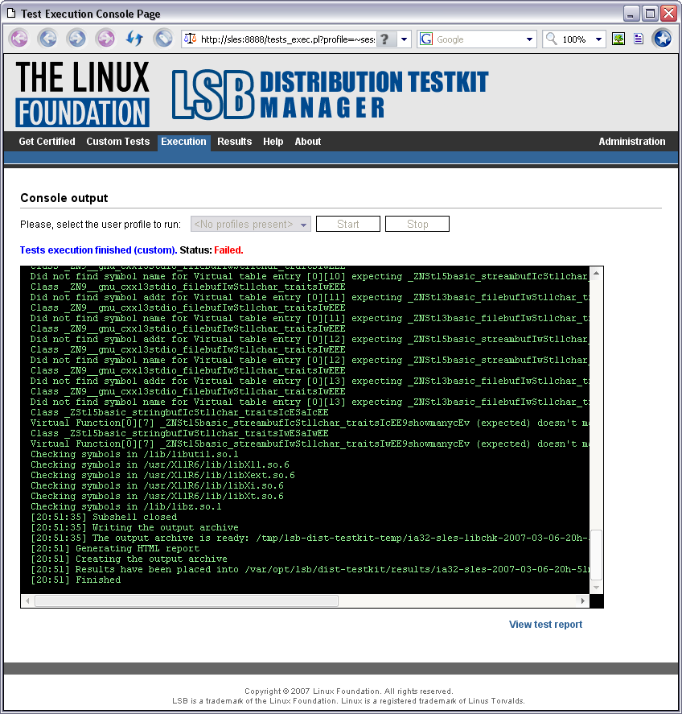This screenshot has height=714, width=682.
Task: Open the Help tab
Action: [273, 142]
